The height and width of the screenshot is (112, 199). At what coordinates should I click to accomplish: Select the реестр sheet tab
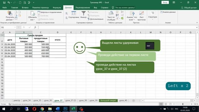tap(17, 100)
